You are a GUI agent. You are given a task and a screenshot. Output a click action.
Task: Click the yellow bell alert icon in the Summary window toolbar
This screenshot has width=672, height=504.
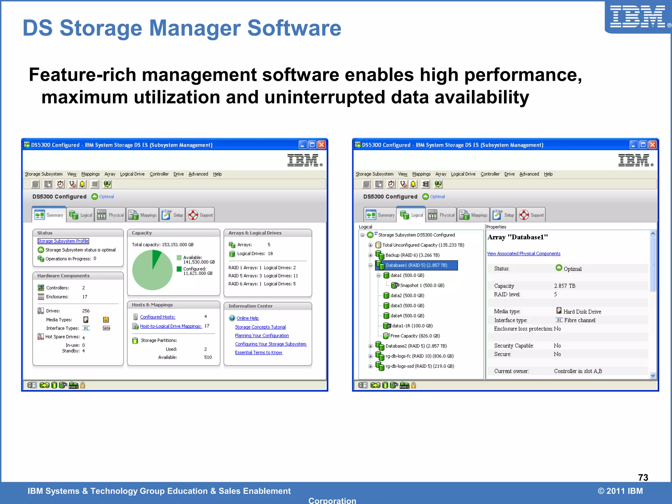[x=82, y=184]
